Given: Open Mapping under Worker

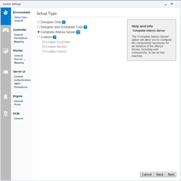Looking at the screenshot, I should 19,62.
